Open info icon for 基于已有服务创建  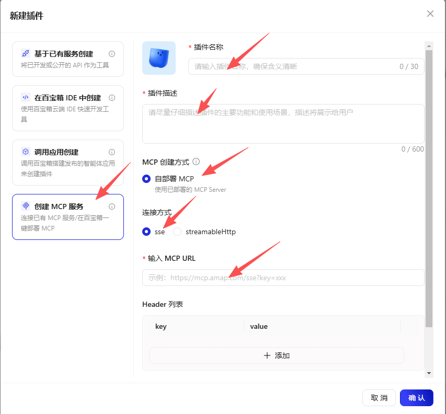(x=112, y=54)
